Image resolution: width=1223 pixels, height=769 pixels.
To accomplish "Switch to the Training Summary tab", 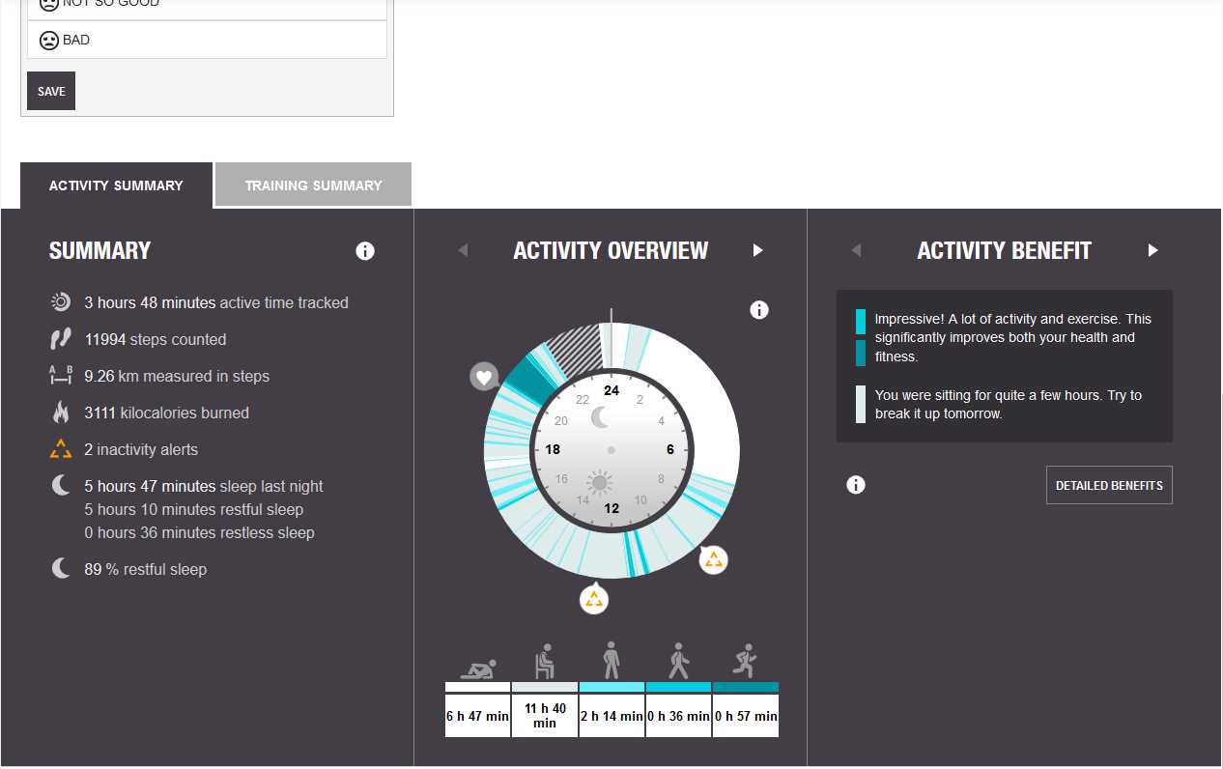I will 313,185.
